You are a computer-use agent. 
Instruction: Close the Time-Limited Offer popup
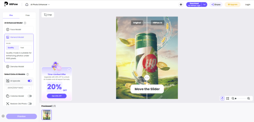click(69, 70)
